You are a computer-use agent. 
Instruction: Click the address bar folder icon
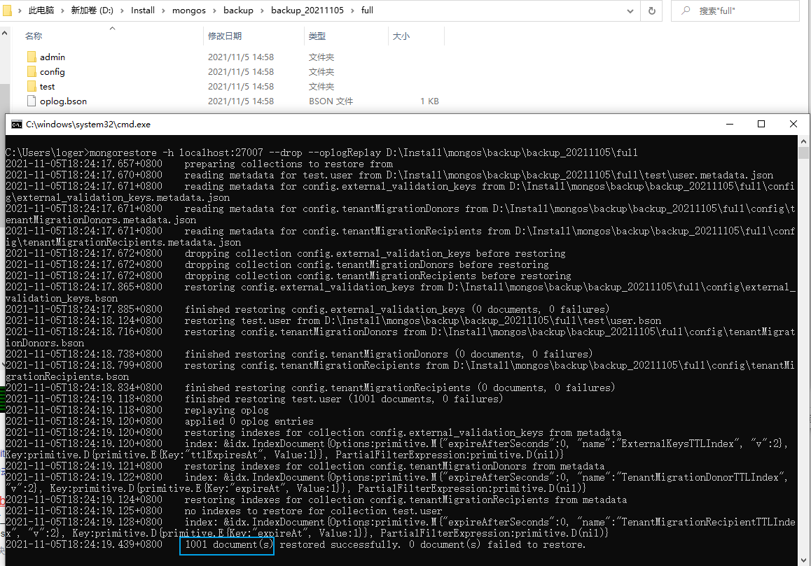(6, 10)
